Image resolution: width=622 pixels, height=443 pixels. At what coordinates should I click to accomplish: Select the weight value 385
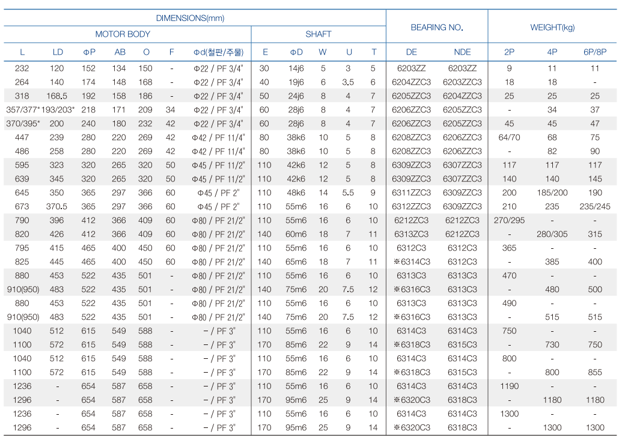(x=552, y=261)
